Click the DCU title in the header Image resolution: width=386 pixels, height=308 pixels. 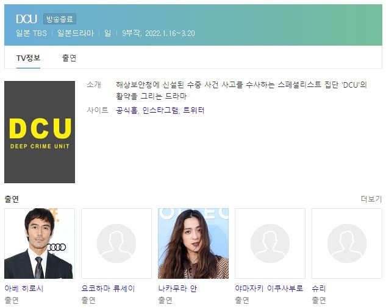click(27, 19)
